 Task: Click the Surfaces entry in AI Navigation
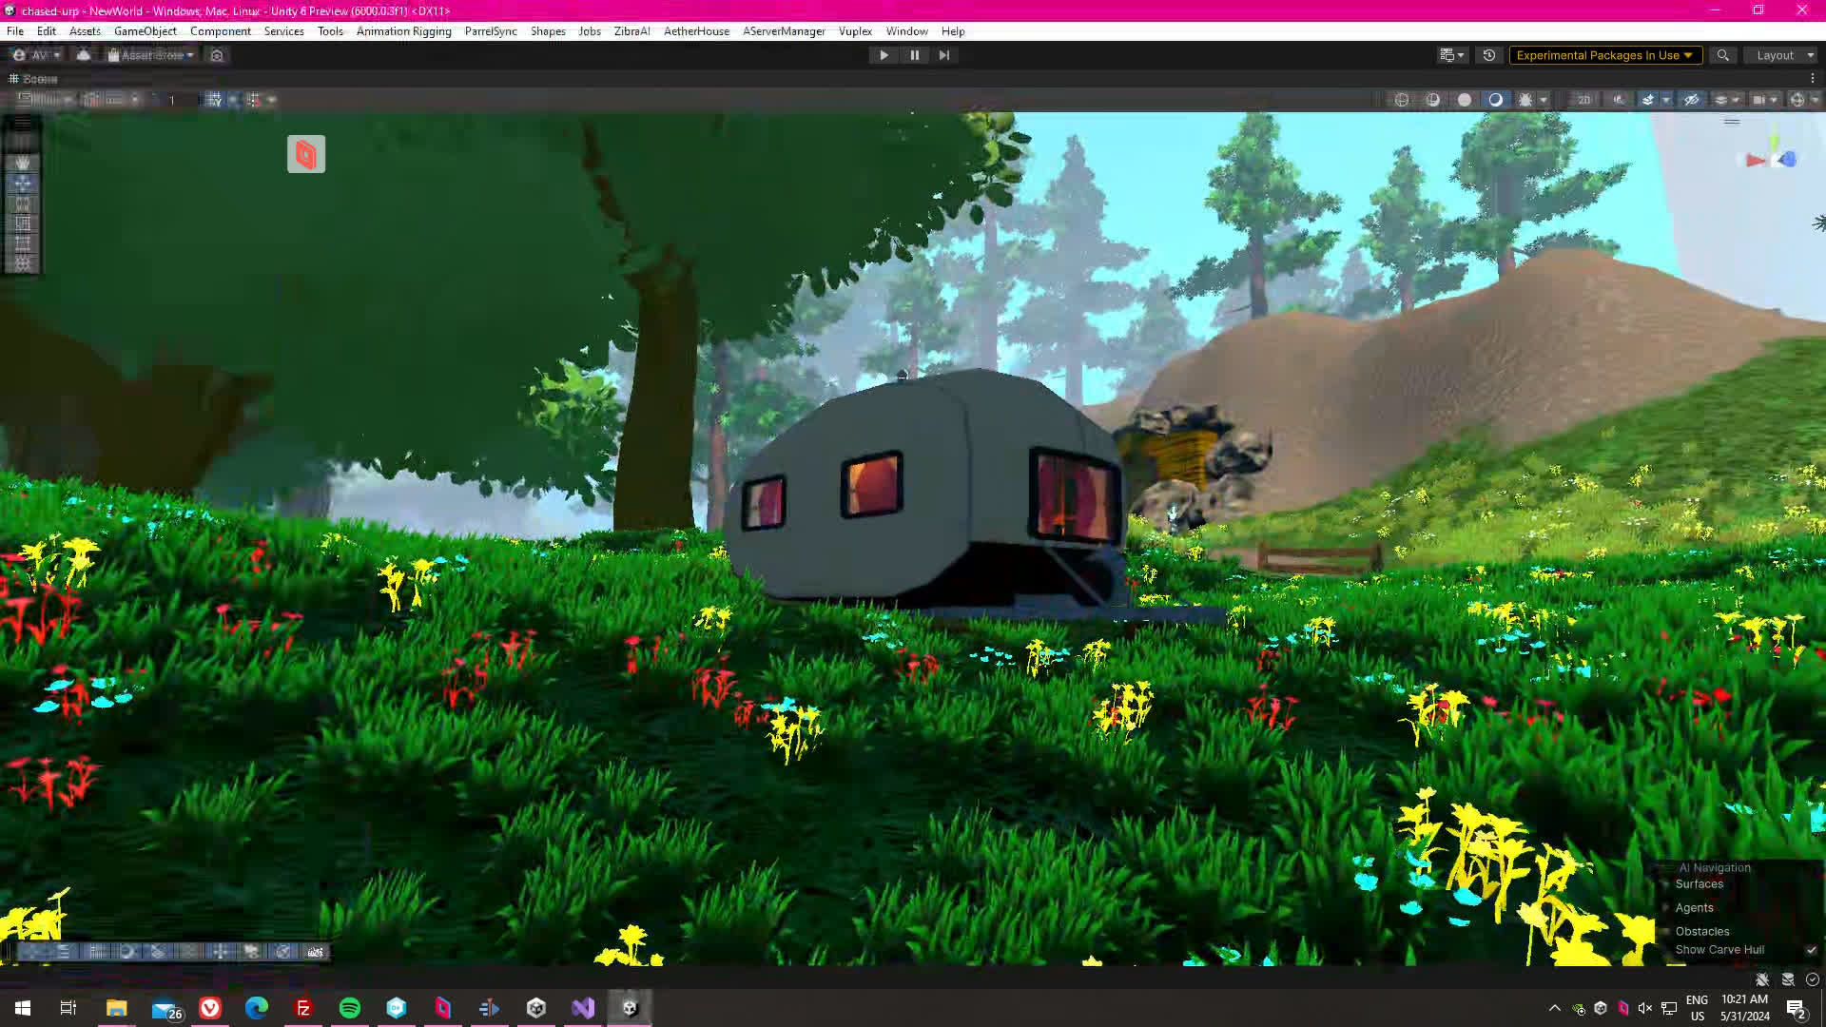click(x=1699, y=884)
